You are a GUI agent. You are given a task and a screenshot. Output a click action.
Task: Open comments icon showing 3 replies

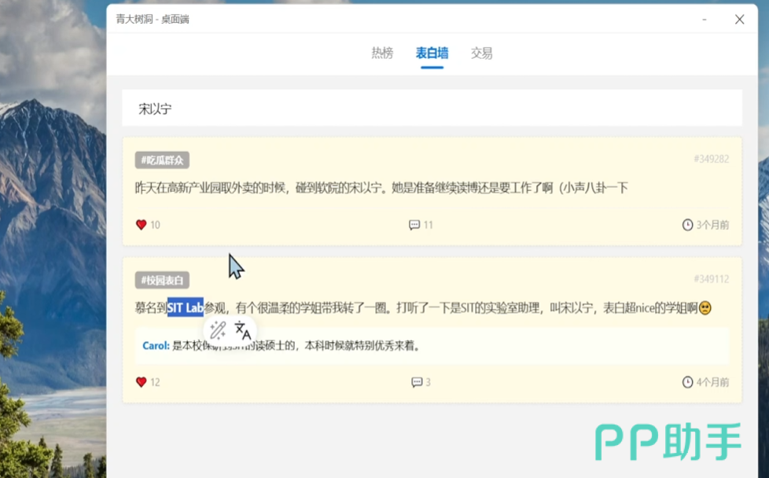pyautogui.click(x=417, y=382)
